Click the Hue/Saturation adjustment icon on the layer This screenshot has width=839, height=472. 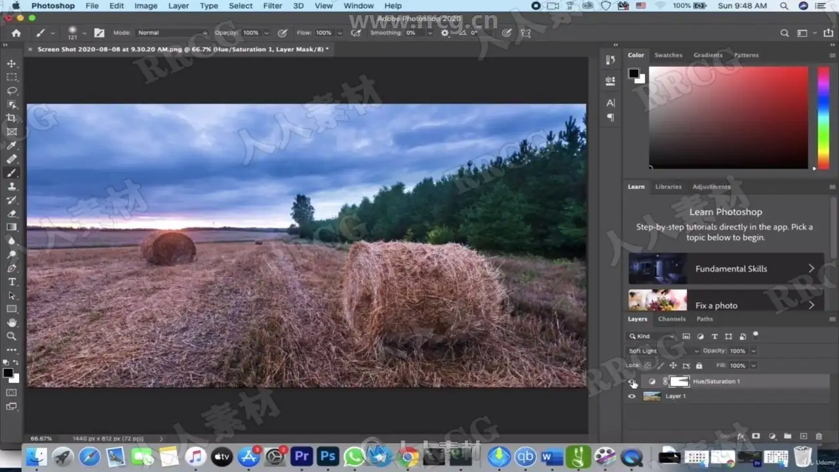click(x=652, y=382)
